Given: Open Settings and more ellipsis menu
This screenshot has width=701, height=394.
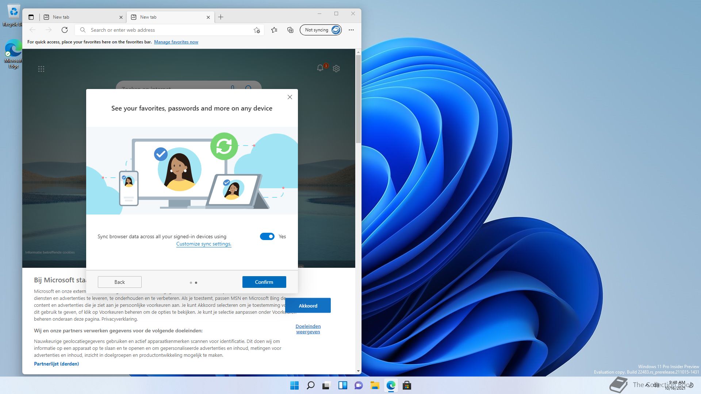Looking at the screenshot, I should point(351,30).
